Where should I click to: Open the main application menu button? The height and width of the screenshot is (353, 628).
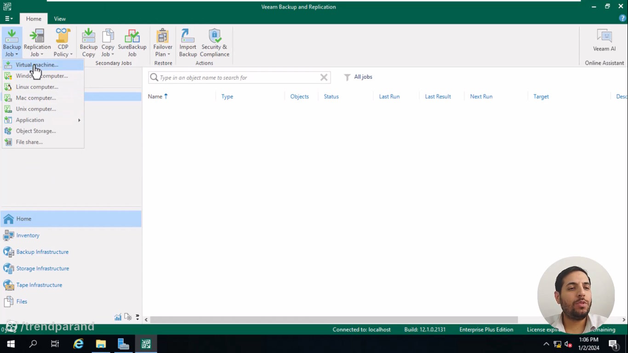pyautogui.click(x=9, y=19)
